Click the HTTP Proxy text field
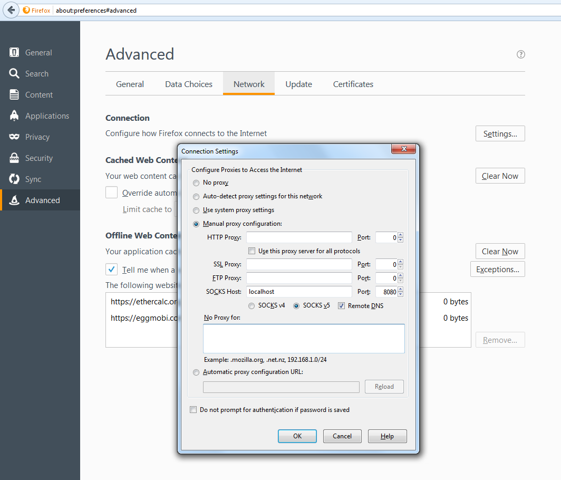Viewport: 561px width, 480px height. pos(299,237)
